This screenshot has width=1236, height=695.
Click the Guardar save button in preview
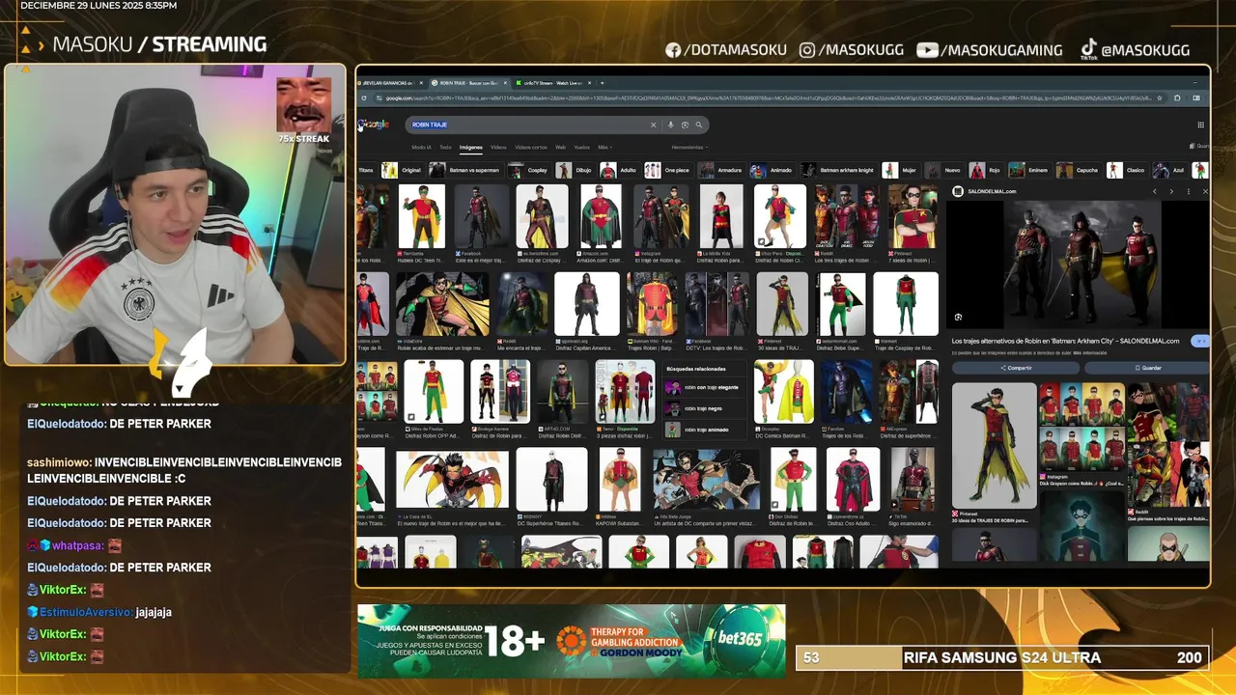pos(1147,368)
